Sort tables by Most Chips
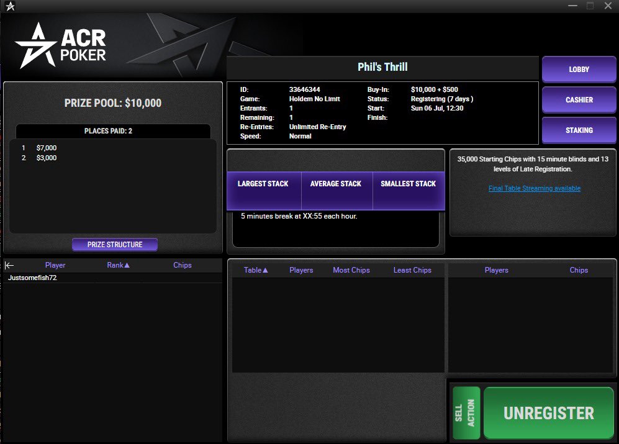619x444 pixels. coord(351,270)
